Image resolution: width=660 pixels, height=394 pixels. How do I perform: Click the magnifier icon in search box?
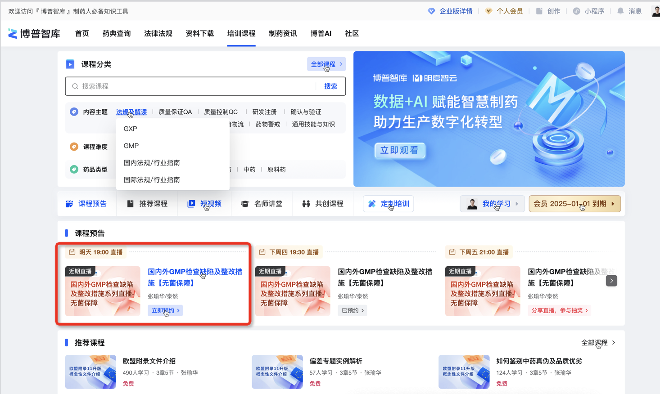coord(75,86)
